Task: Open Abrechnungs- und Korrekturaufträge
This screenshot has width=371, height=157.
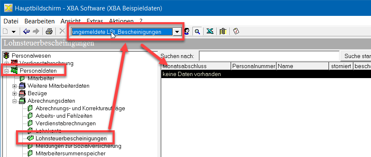Action: tap(80, 108)
